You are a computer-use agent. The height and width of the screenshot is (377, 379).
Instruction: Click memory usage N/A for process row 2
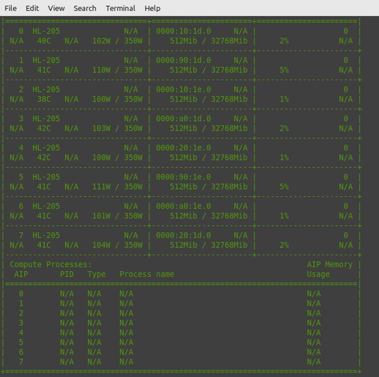(314, 313)
